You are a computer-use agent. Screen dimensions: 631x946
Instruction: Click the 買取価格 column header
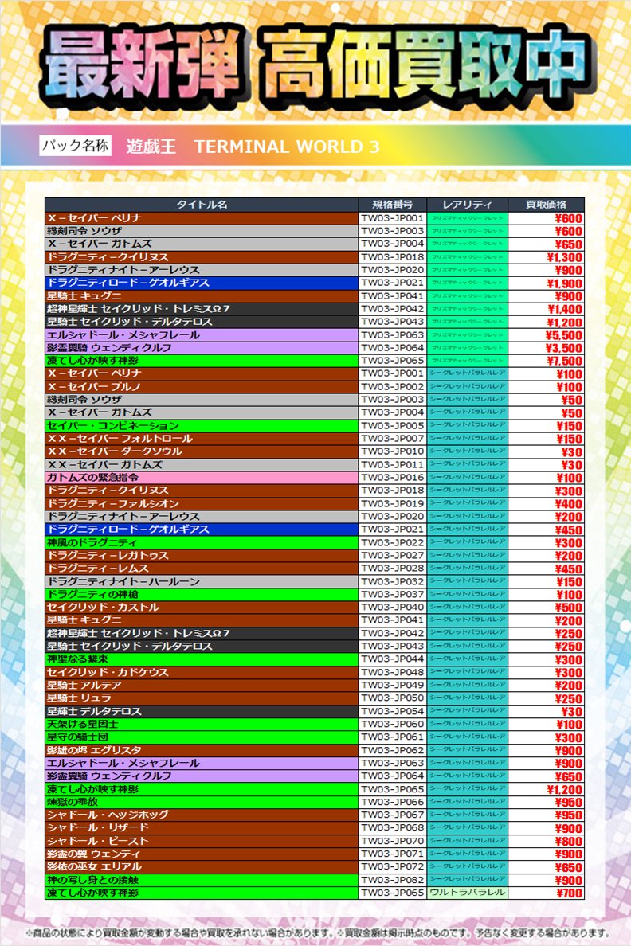point(546,205)
